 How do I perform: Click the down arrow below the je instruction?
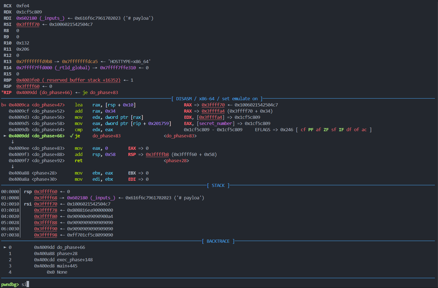click(12, 142)
